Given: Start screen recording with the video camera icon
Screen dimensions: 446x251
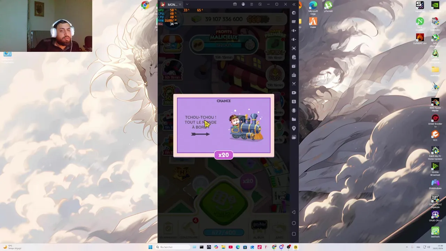Looking at the screenshot, I should tap(294, 93).
